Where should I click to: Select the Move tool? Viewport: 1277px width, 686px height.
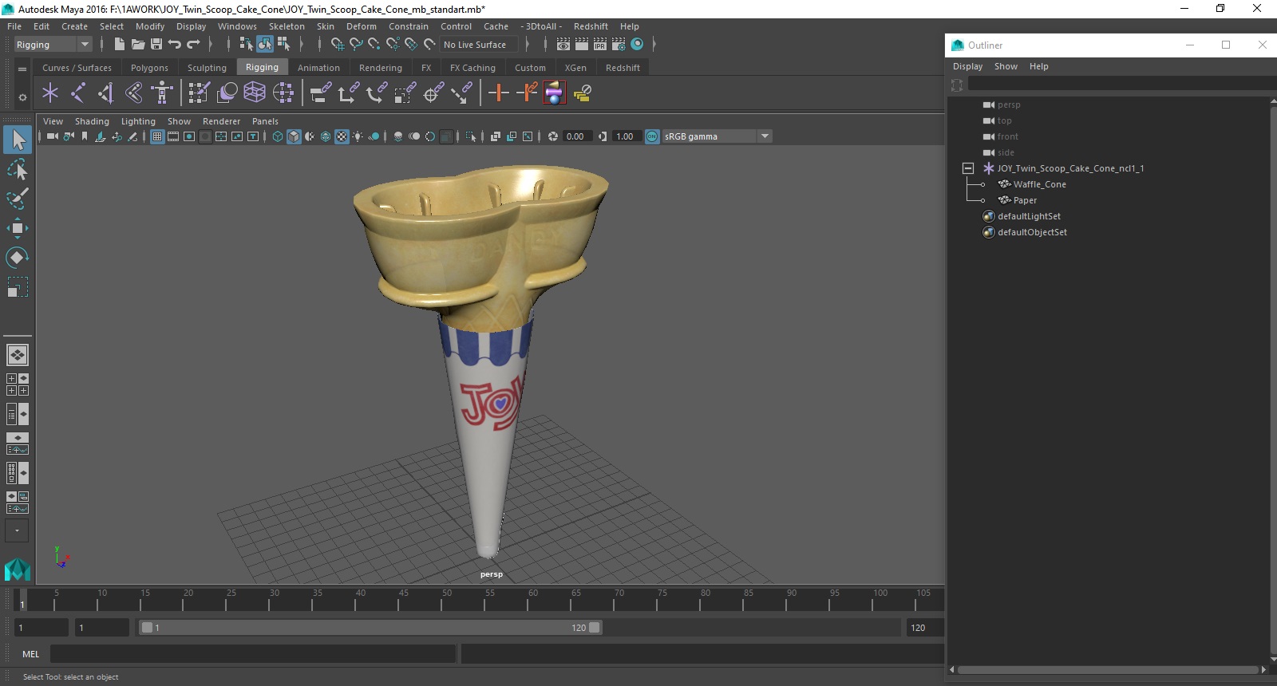pos(17,228)
